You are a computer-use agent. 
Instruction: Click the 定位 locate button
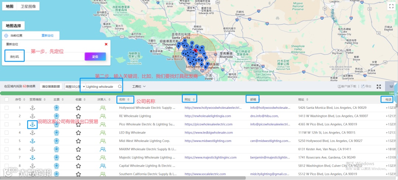click(95, 56)
